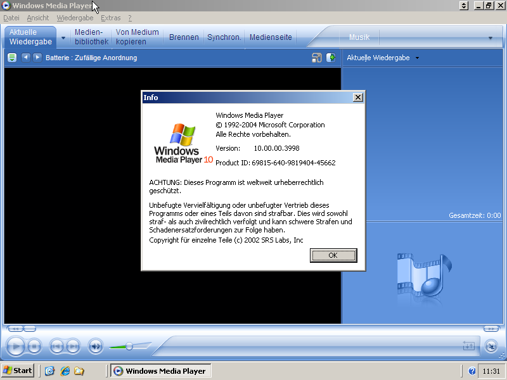The width and height of the screenshot is (507, 380).
Task: Adjust the volume slider
Action: (129, 346)
